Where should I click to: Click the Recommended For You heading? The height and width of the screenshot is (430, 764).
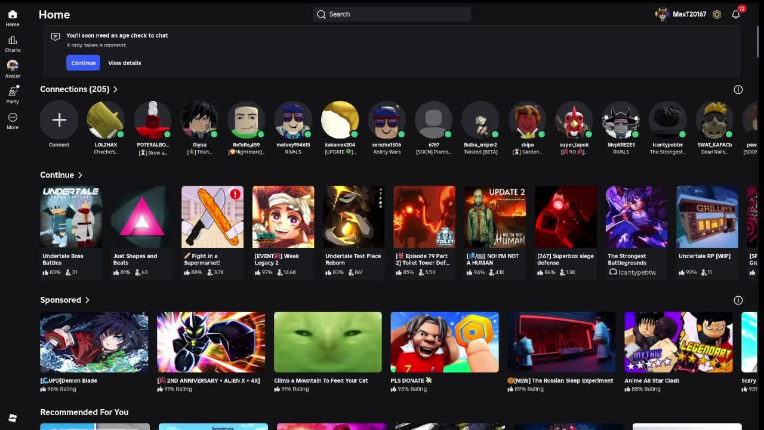(x=84, y=412)
